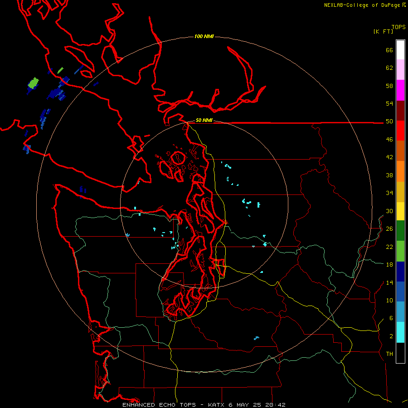Screen dimensions: 408x408
Task: Click the yellow legend swatch near 30
Action: pyautogui.click(x=400, y=212)
